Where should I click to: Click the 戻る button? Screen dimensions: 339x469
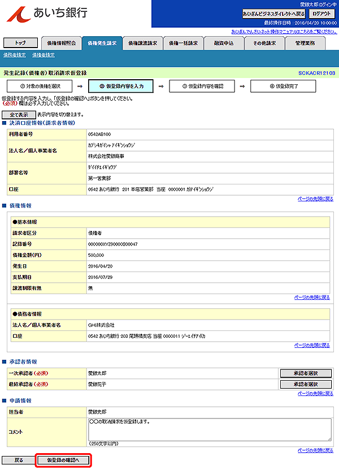[x=19, y=460]
